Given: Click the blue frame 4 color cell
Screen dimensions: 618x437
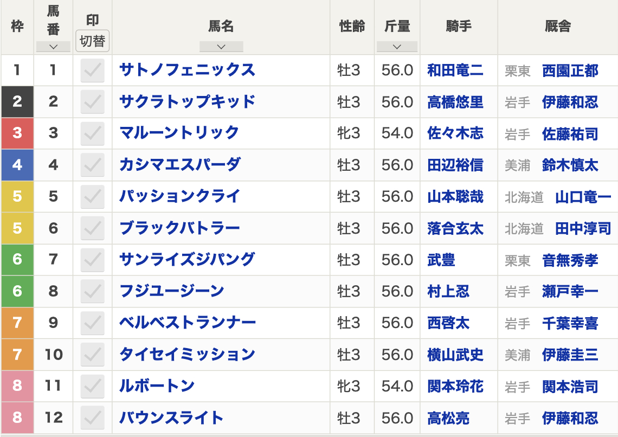Looking at the screenshot, I should tap(17, 165).
